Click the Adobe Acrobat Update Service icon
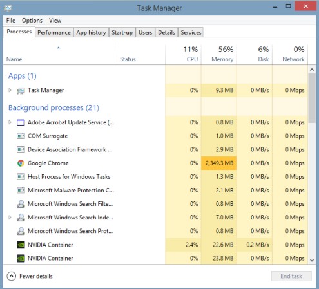This screenshot has height=289, width=319. point(21,123)
